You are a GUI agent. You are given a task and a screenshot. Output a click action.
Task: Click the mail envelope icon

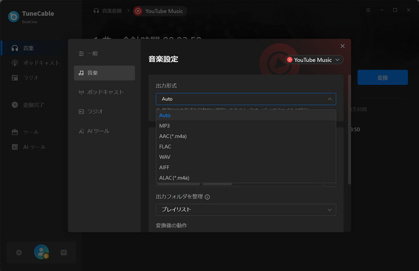coord(63,252)
